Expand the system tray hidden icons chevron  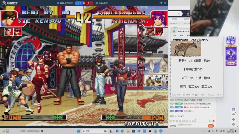205,131
